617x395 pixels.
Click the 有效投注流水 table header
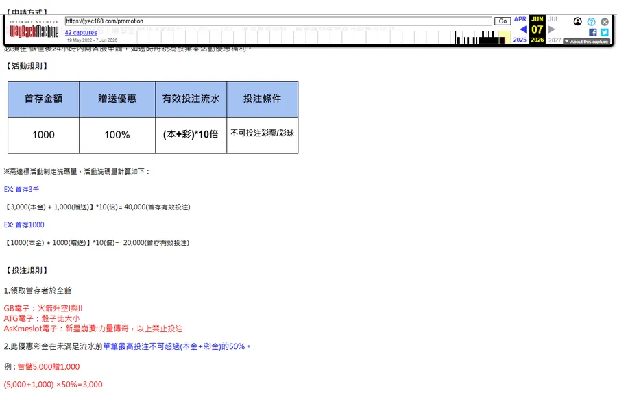pyautogui.click(x=191, y=99)
